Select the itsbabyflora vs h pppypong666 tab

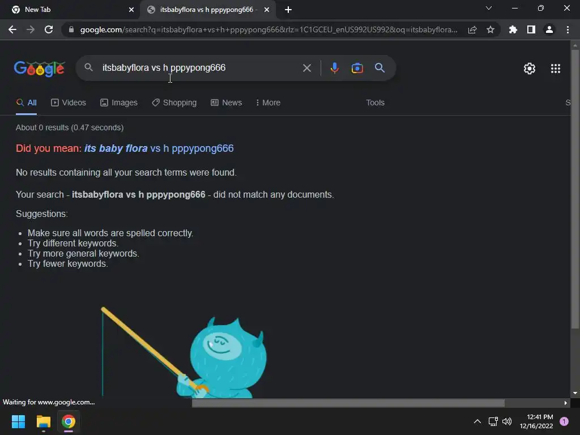point(207,10)
